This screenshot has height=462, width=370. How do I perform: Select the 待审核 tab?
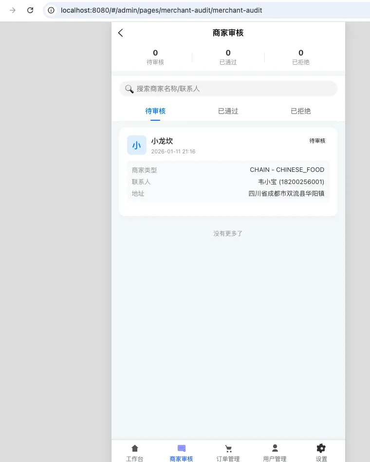pyautogui.click(x=155, y=111)
